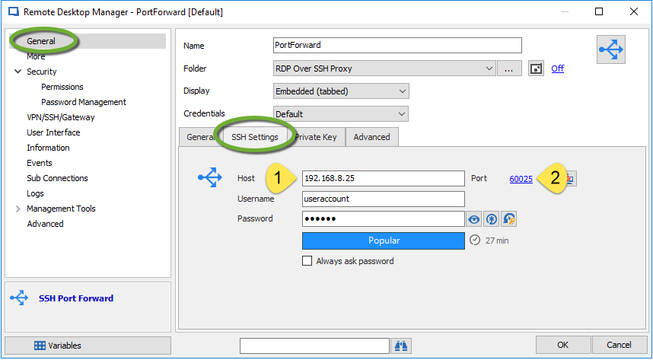Click the large SSH port forward icon top right

610,50
